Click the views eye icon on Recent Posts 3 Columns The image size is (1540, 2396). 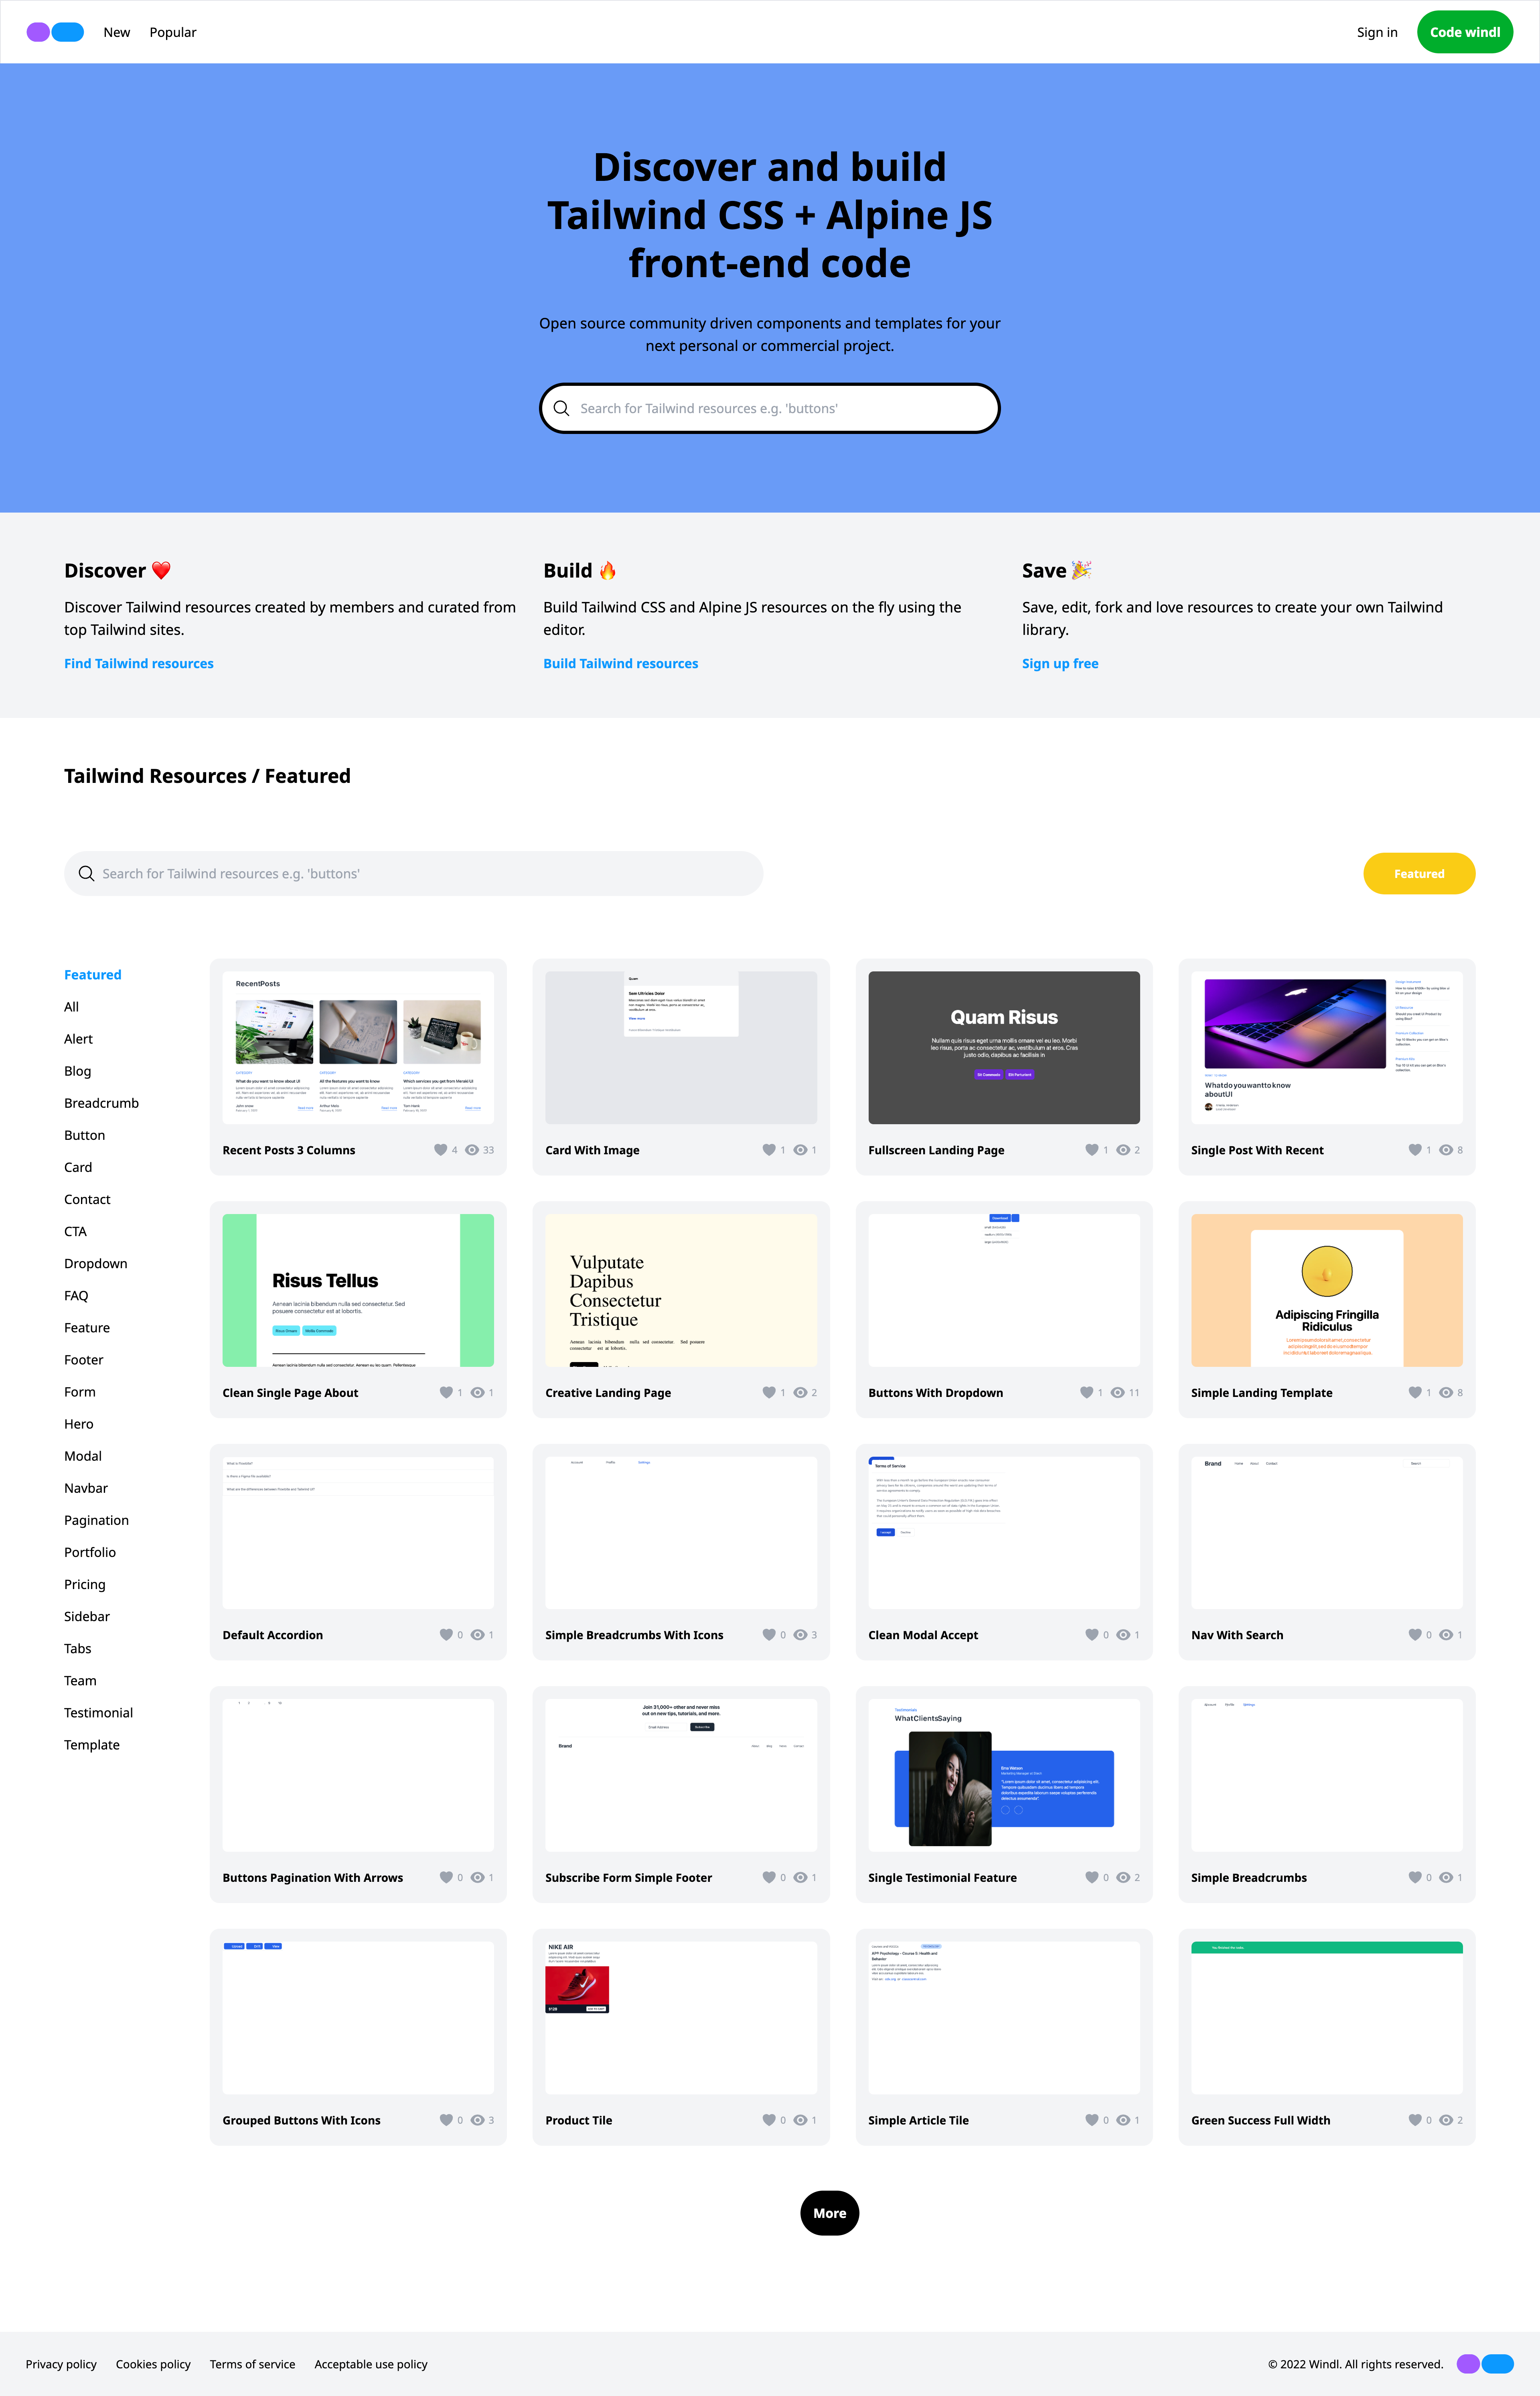tap(472, 1150)
